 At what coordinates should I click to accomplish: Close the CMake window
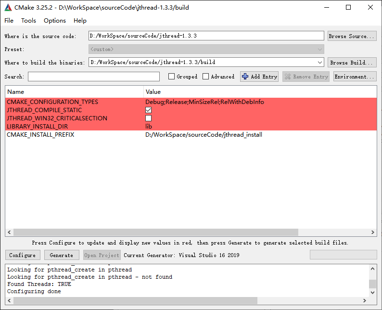point(370,8)
